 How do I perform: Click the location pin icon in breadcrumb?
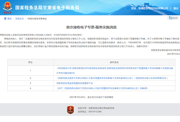point(5,19)
